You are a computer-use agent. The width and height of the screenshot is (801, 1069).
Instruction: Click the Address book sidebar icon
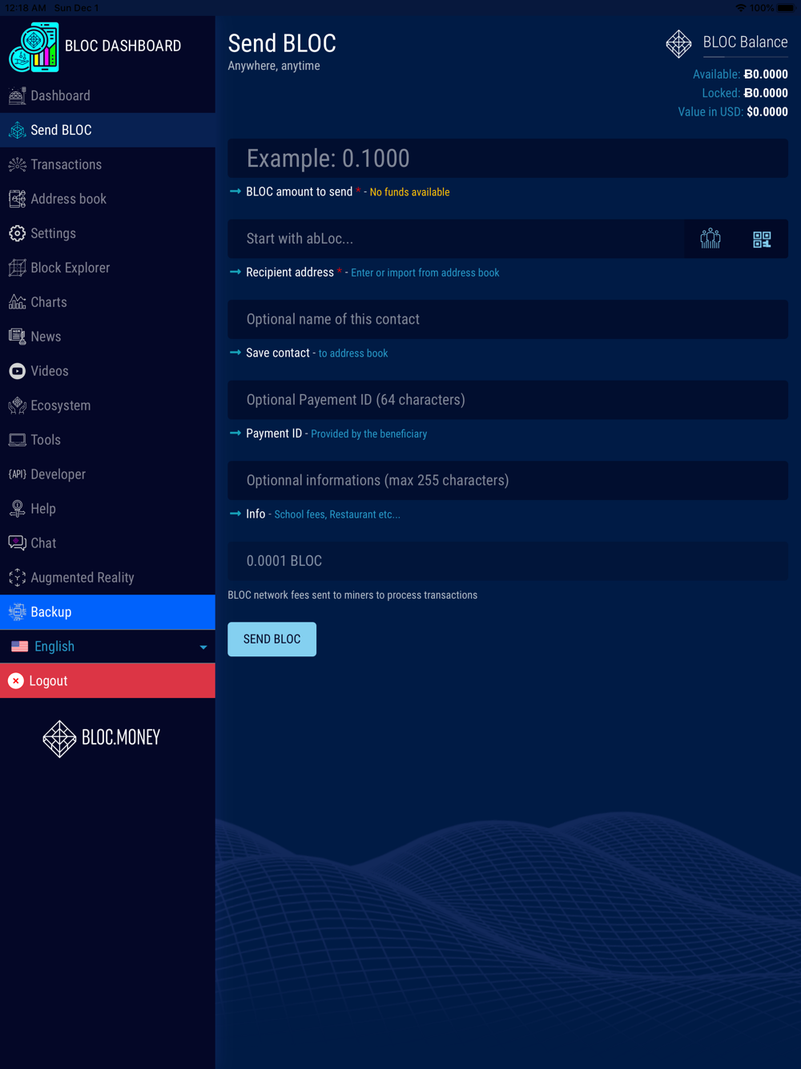tap(17, 200)
